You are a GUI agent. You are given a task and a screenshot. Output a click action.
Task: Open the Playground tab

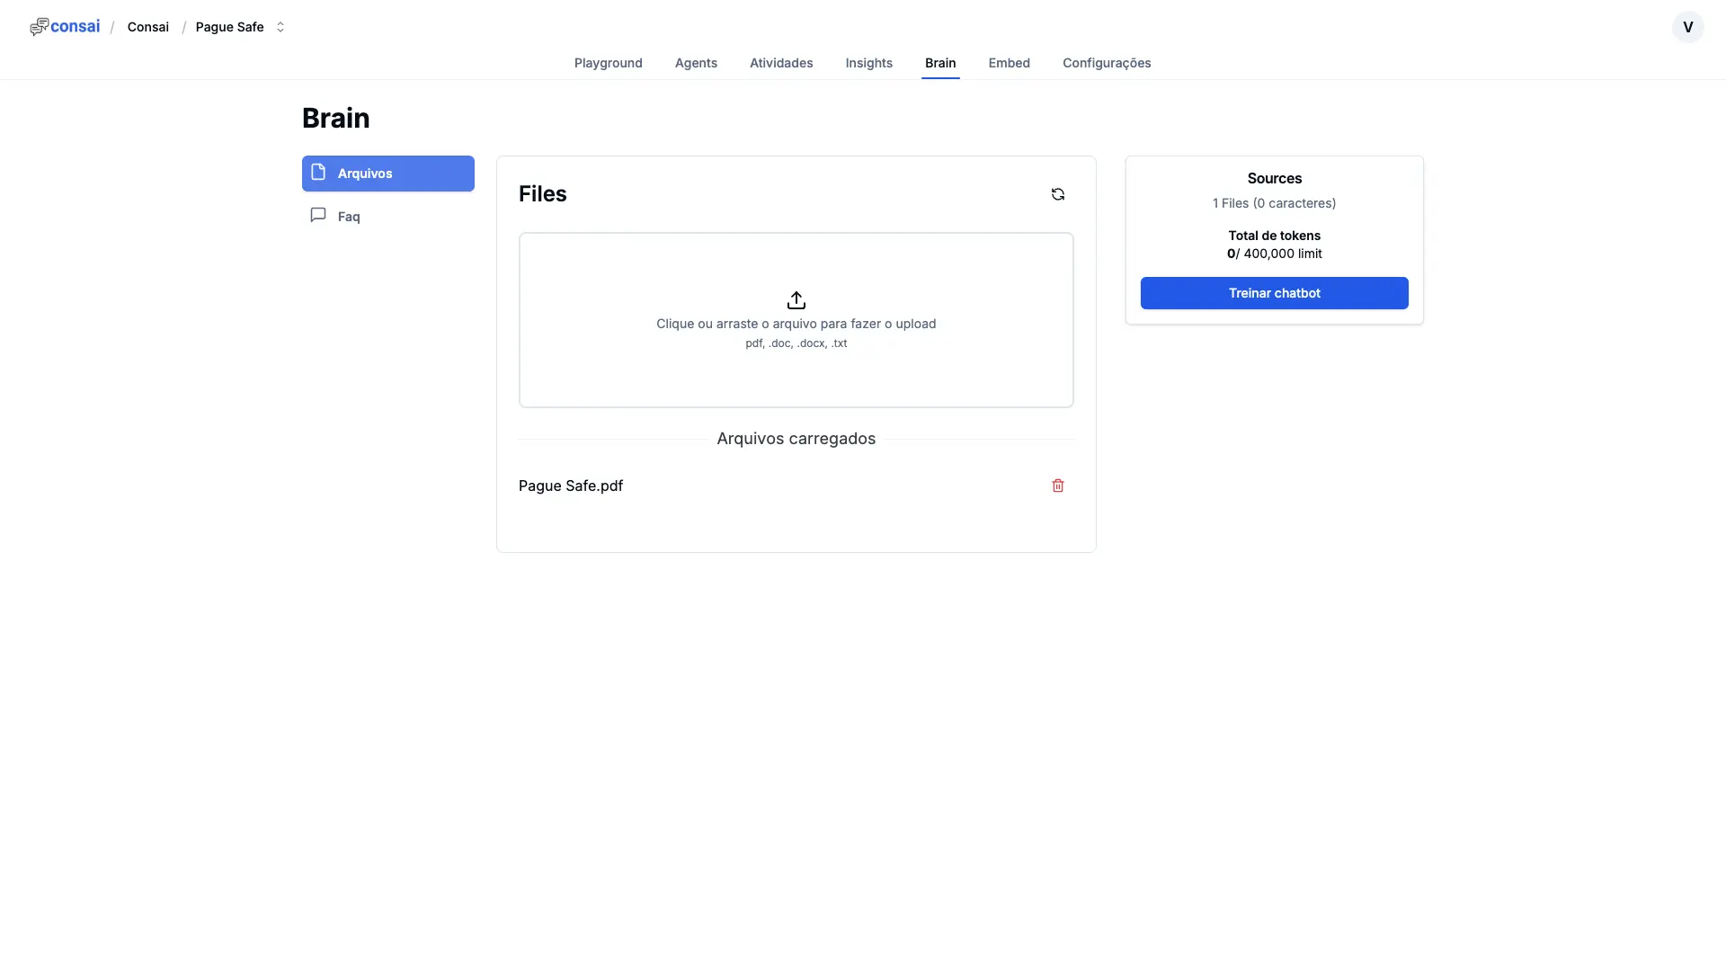pyautogui.click(x=608, y=63)
